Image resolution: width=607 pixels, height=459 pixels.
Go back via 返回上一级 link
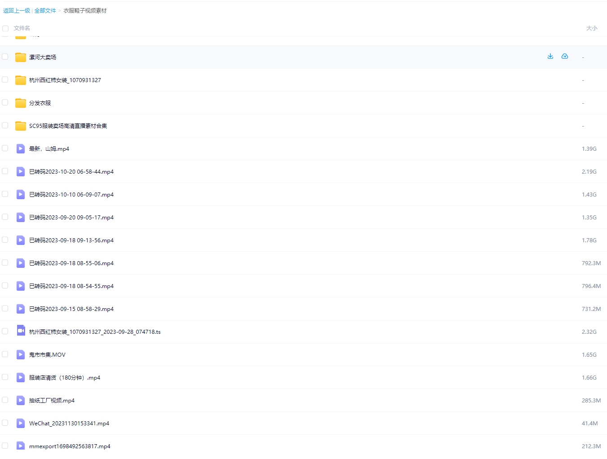tap(17, 11)
